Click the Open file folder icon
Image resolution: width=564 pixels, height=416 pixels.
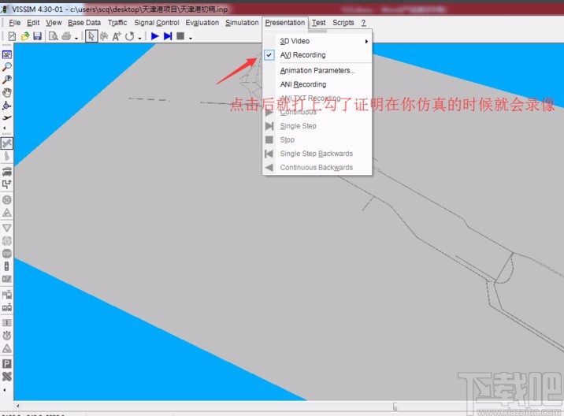pos(25,36)
